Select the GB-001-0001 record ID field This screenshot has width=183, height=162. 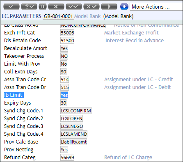[x=58, y=16]
